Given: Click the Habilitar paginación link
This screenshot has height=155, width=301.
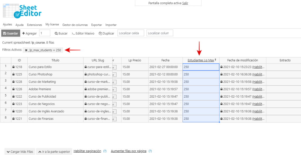Looking at the screenshot, I should [87, 151].
